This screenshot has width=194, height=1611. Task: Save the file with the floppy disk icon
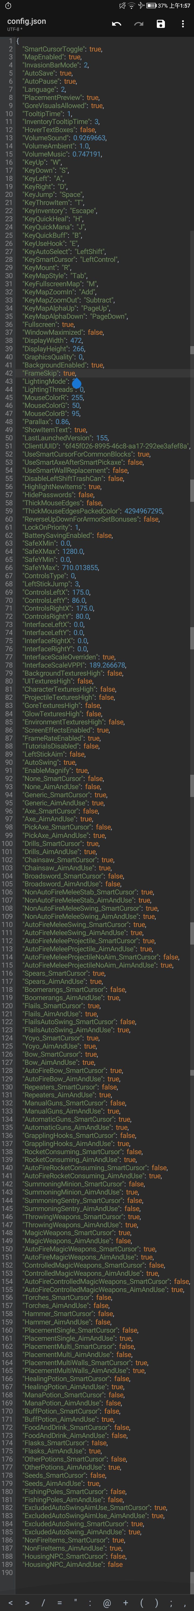tap(160, 24)
